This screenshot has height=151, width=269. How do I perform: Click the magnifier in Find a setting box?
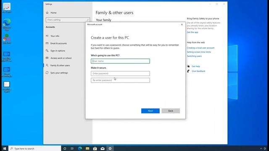[87, 20]
